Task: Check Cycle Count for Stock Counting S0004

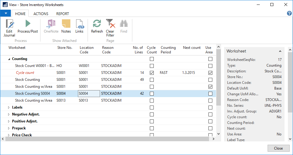Action: click(152, 93)
